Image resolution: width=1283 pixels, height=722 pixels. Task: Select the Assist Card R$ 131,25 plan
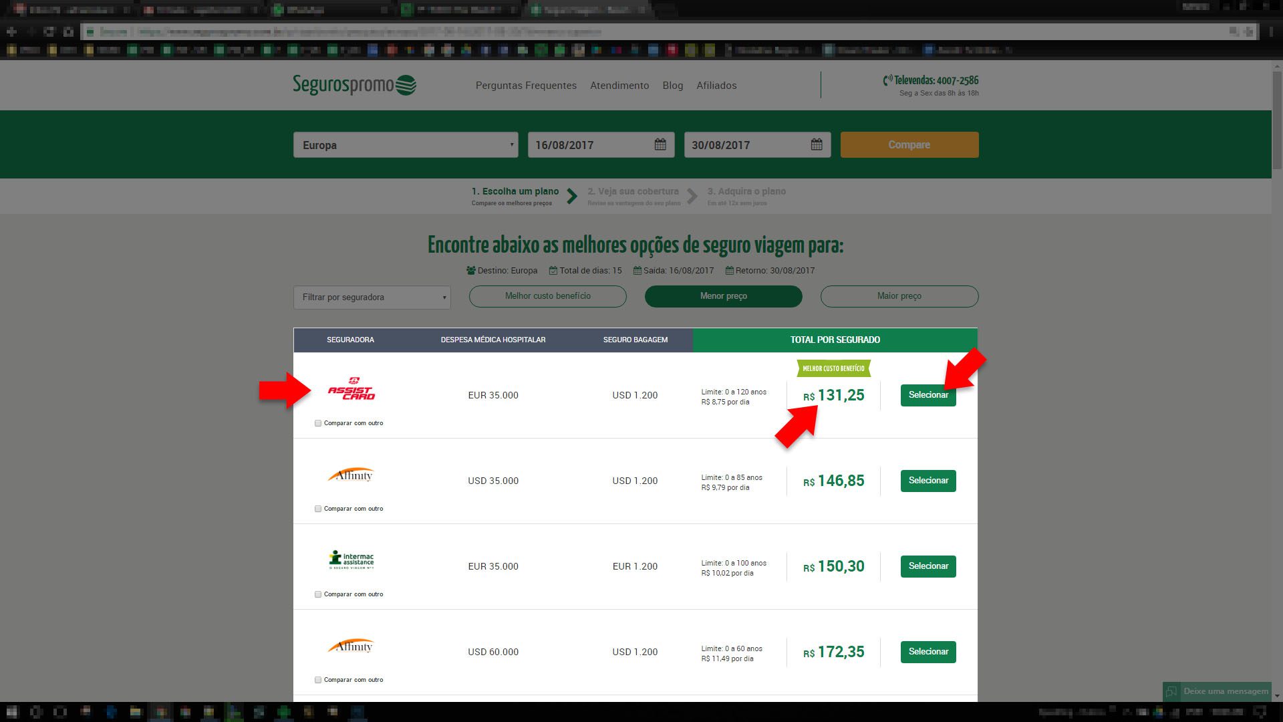[x=928, y=395]
